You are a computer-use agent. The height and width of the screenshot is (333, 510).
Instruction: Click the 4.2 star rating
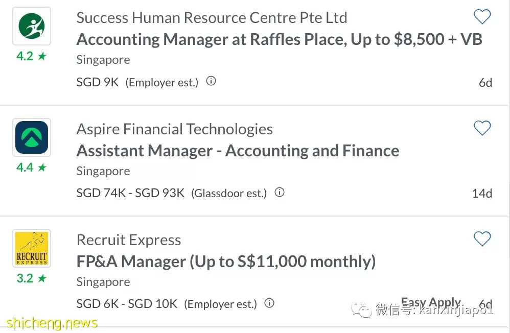click(32, 56)
